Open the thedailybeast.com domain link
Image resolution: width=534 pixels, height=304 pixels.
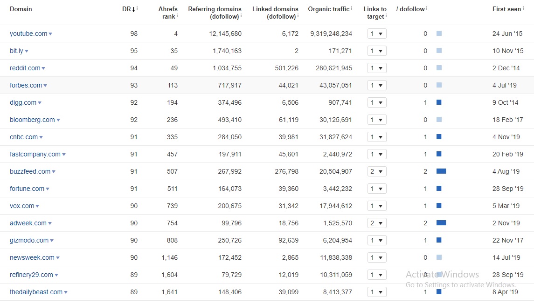tap(36, 292)
